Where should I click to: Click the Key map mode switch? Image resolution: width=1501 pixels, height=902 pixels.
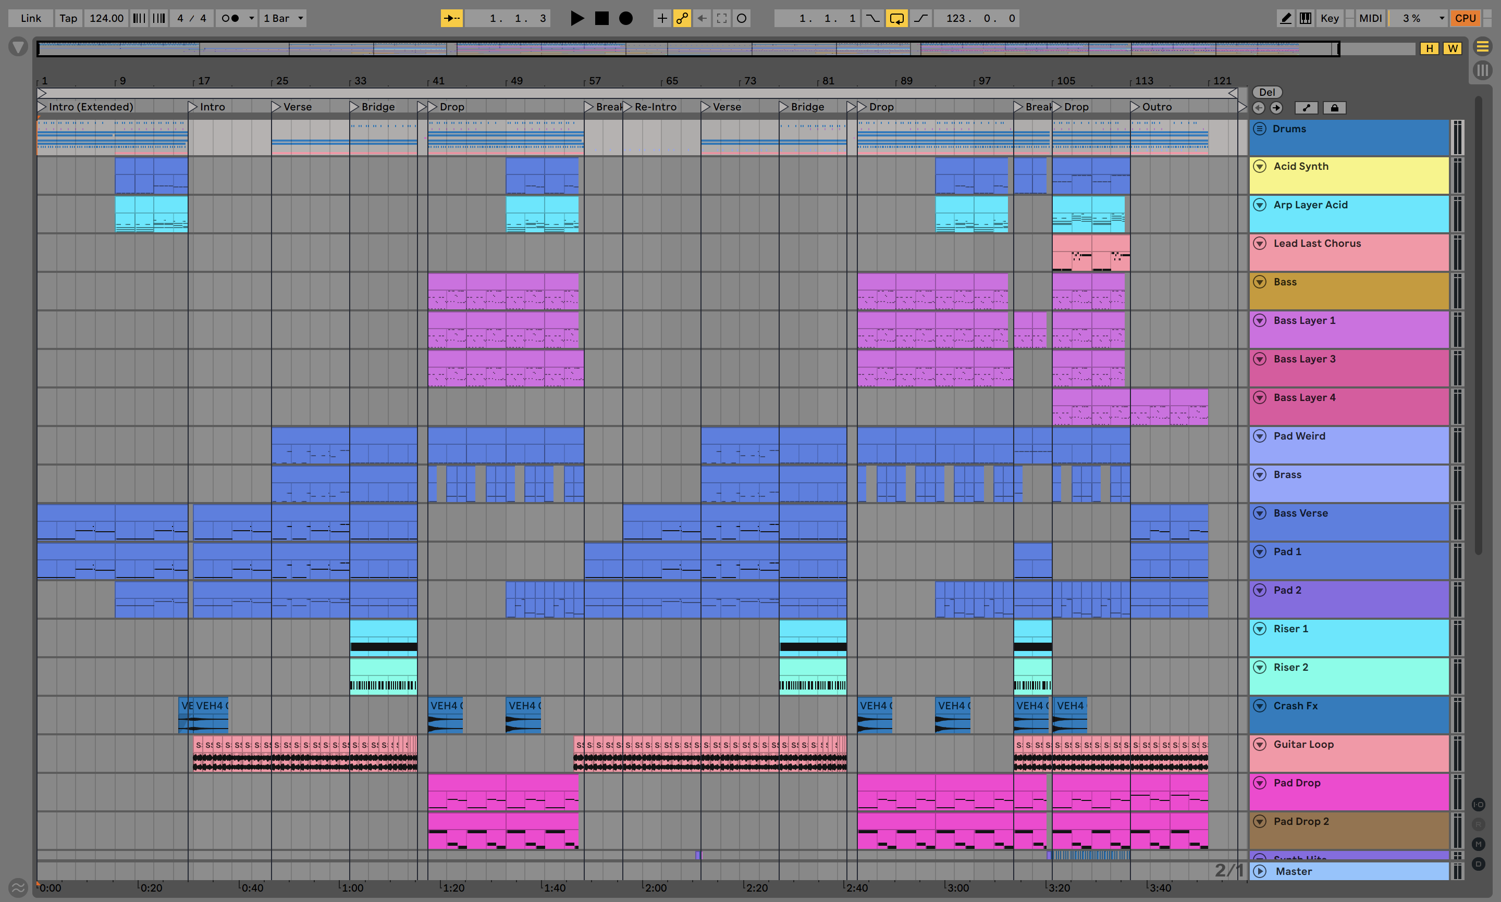1330,18
